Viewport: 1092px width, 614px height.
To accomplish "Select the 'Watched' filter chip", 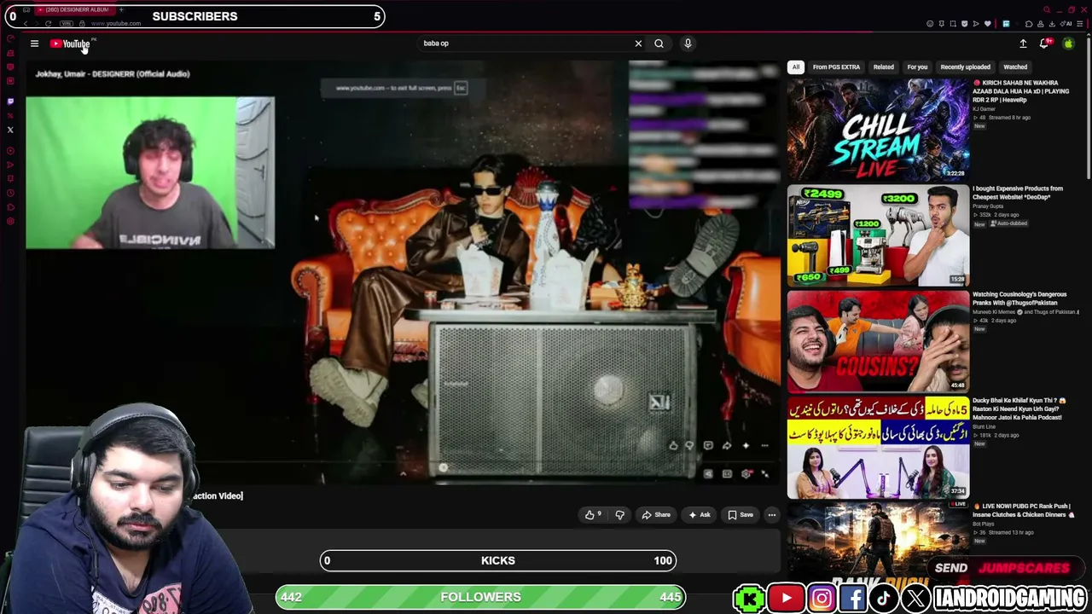I will tap(1015, 67).
